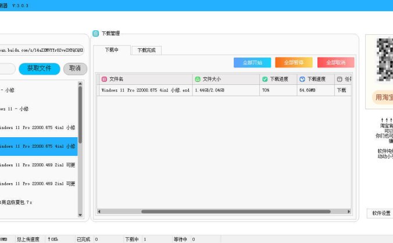Screen dimensions: 393x243
Task: Click the downloading file name cell .esd
Action: [x=146, y=90]
